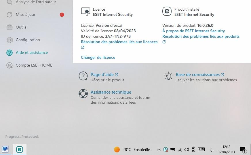Click the Configuration gear icon
This screenshot has height=155, width=251.
[x=9, y=40]
